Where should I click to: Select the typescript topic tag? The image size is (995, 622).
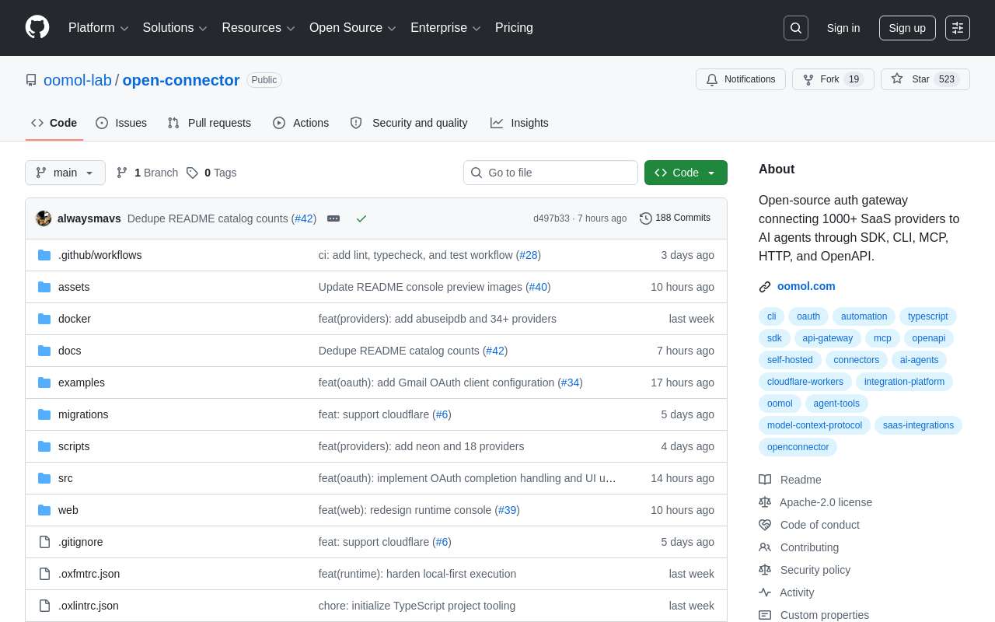[x=928, y=316]
